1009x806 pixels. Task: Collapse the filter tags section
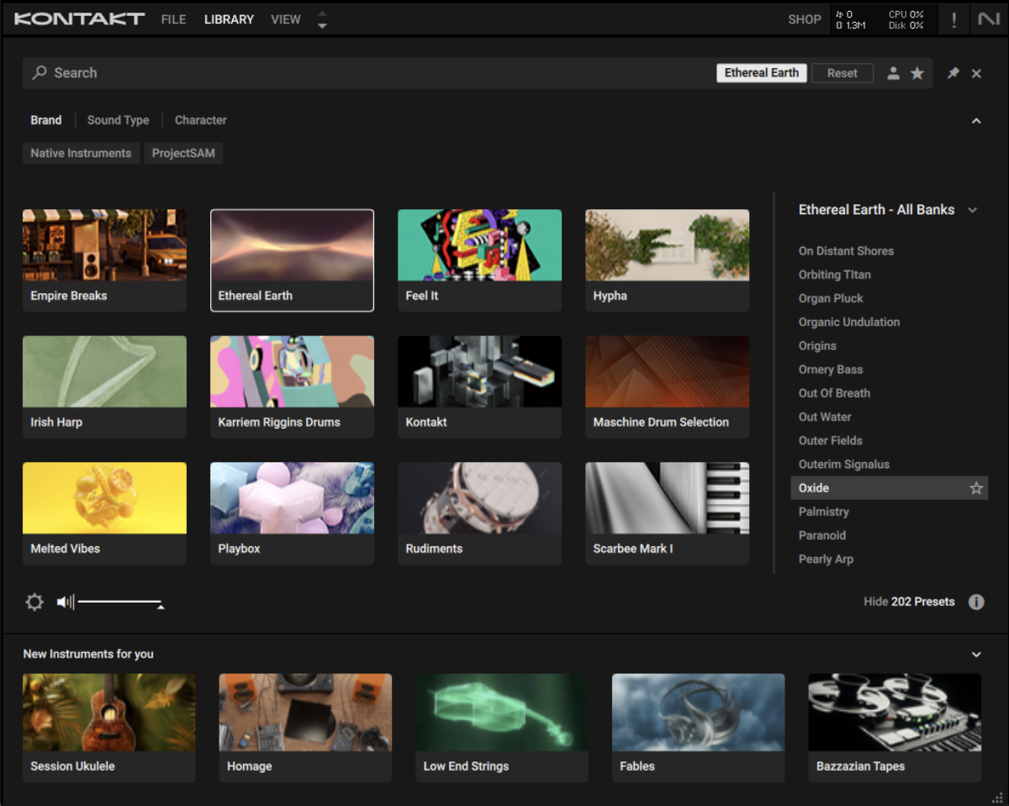click(x=976, y=121)
